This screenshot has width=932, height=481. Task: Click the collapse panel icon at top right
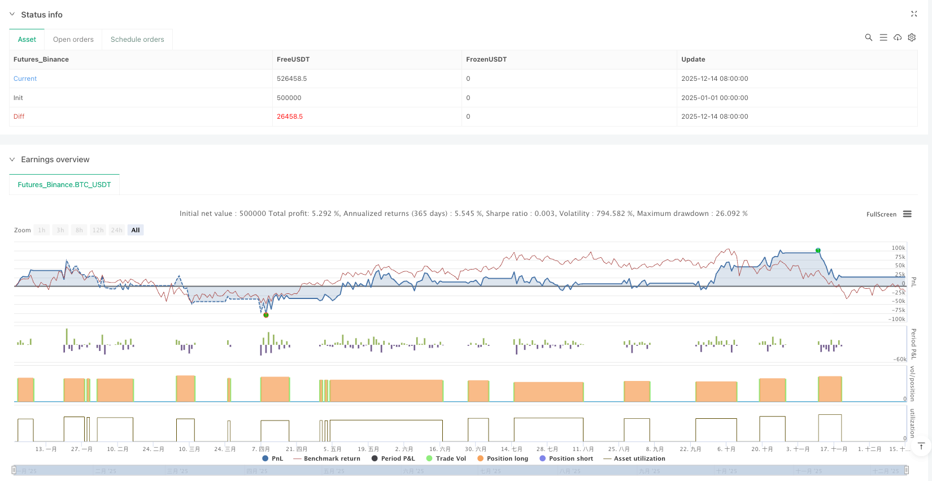click(914, 14)
